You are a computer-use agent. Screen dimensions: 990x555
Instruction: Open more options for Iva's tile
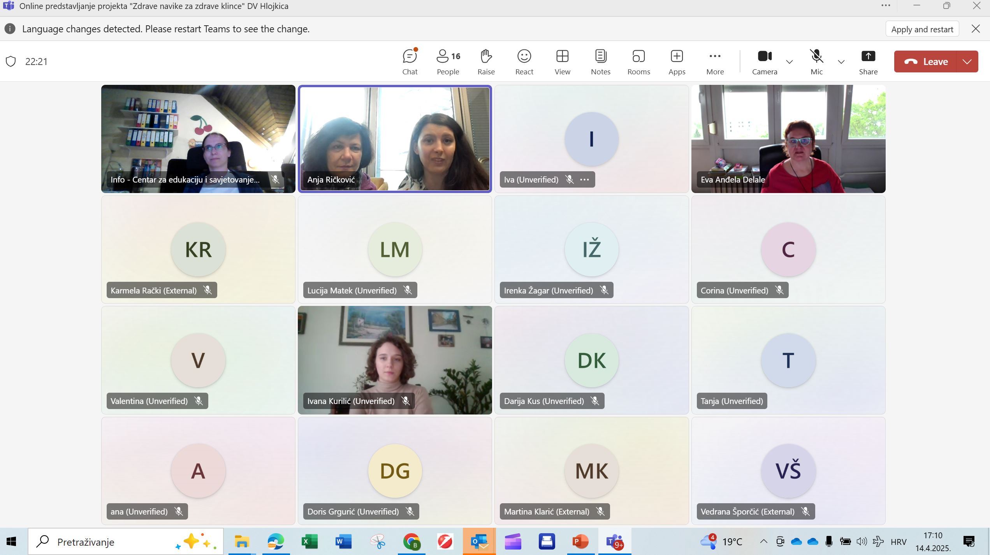tap(584, 179)
